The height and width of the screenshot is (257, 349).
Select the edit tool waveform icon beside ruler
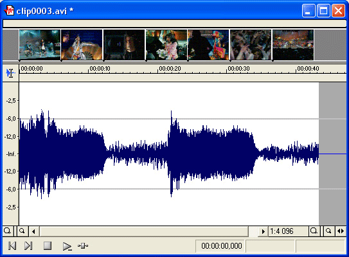pos(10,73)
